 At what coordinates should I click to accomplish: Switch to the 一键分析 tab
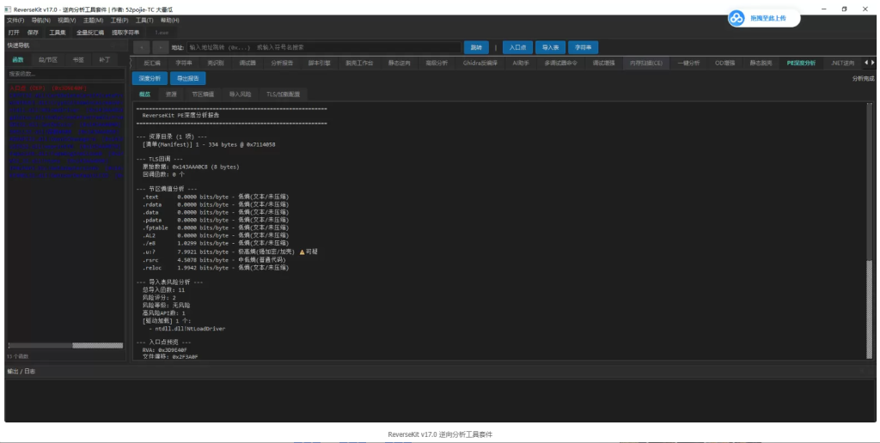(688, 63)
